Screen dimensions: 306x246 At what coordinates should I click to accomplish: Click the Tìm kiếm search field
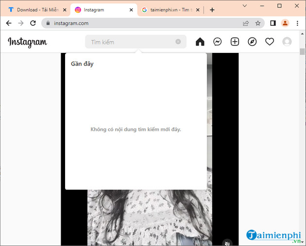tap(131, 42)
